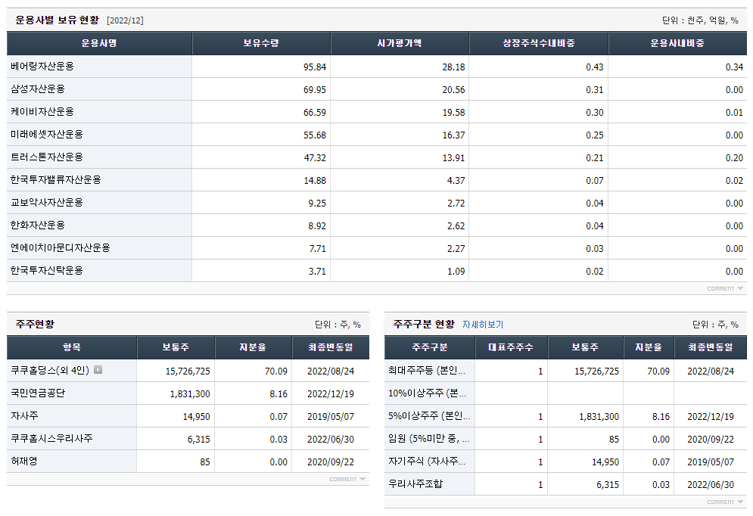Open the 자세히보기 link
753x516 pixels.
[483, 325]
